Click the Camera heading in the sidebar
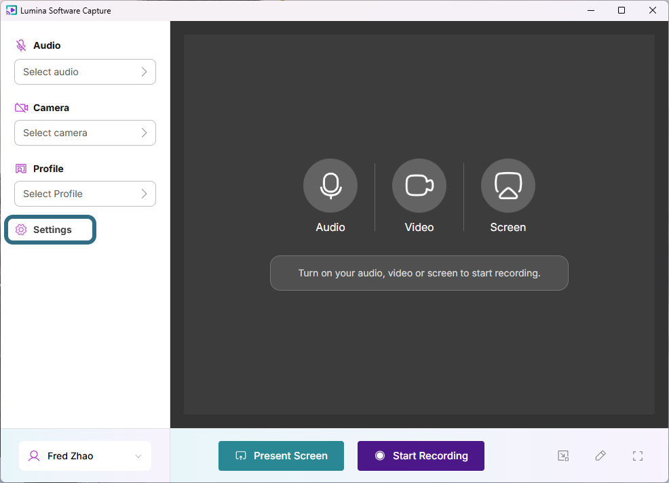This screenshot has width=669, height=483. point(51,108)
